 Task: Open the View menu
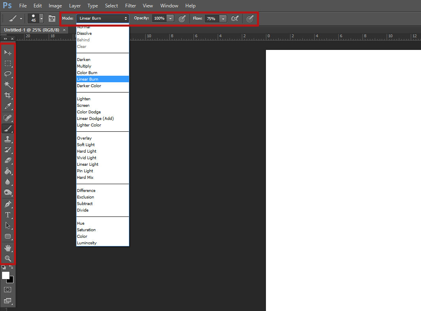148,6
